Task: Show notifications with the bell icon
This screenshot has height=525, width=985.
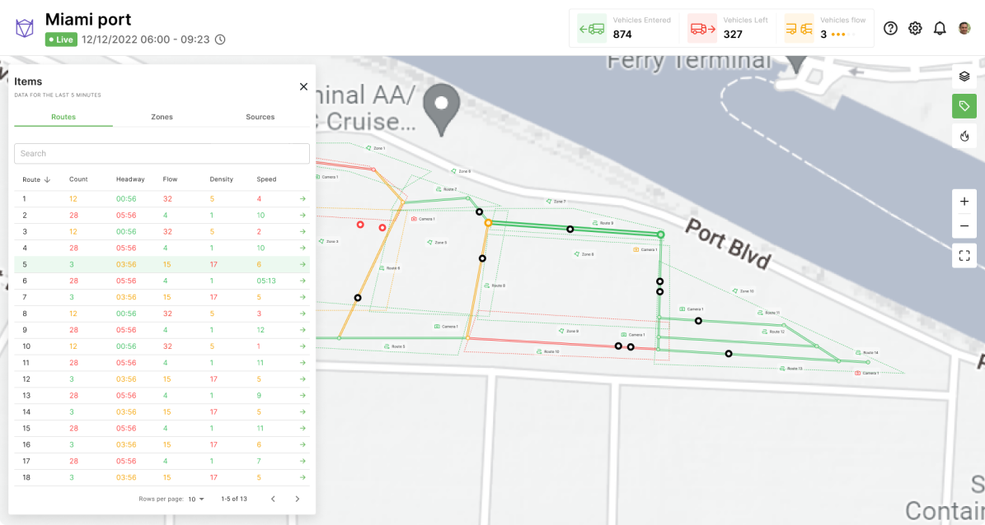Action: tap(940, 28)
